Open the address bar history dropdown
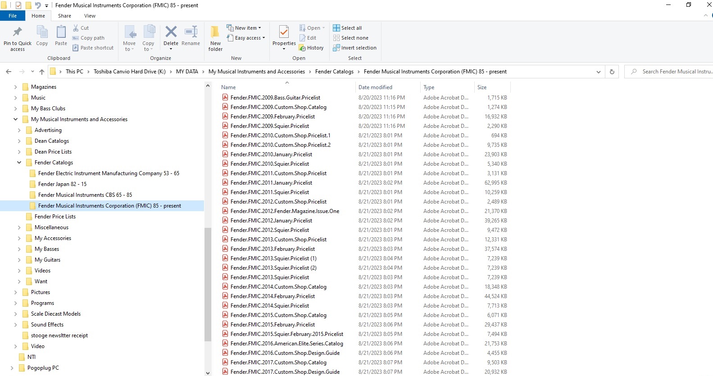 pyautogui.click(x=599, y=72)
